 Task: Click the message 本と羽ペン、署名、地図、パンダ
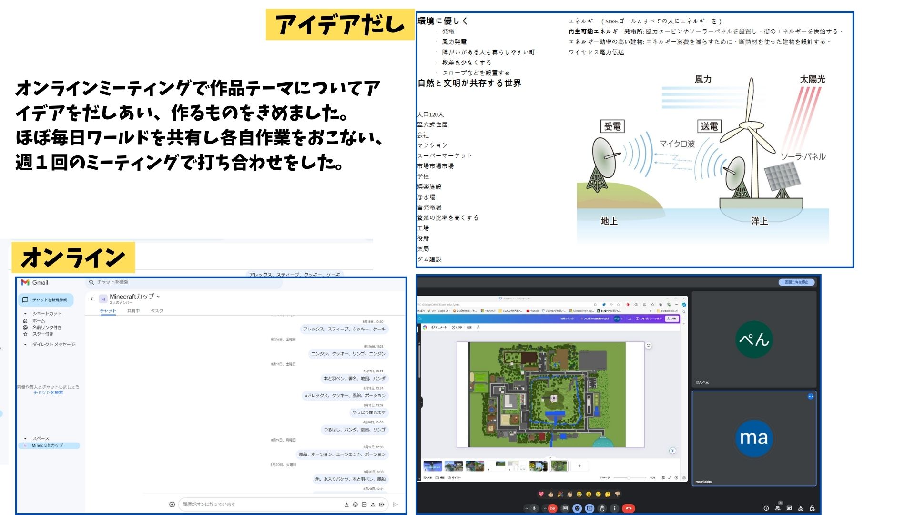(x=355, y=379)
